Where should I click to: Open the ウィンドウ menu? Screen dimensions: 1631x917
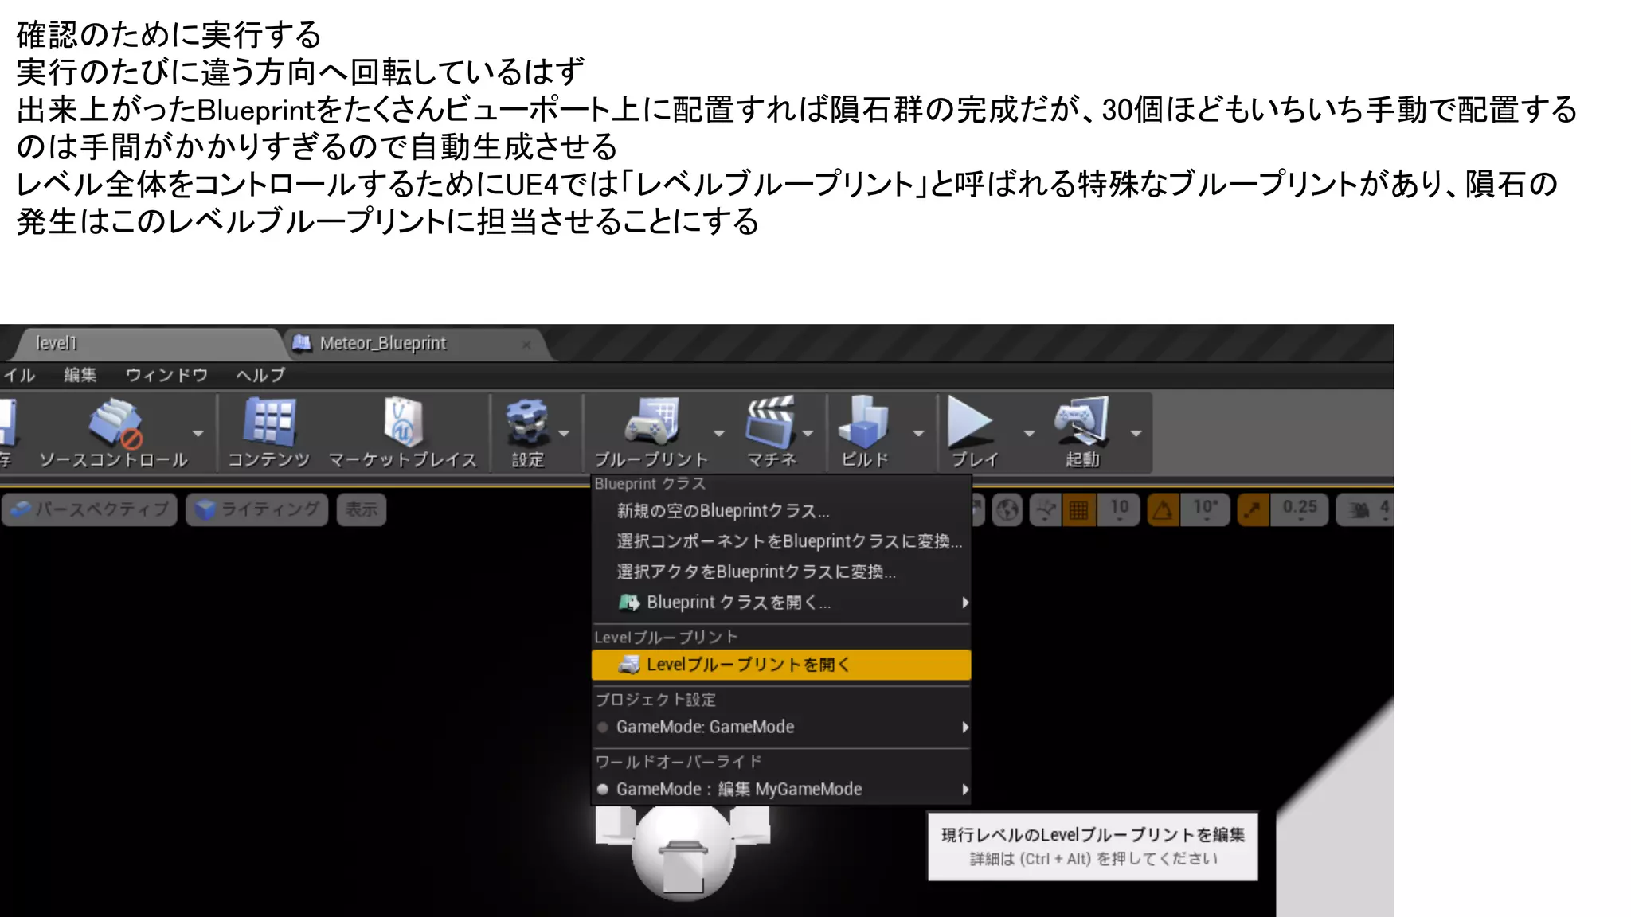tap(167, 375)
